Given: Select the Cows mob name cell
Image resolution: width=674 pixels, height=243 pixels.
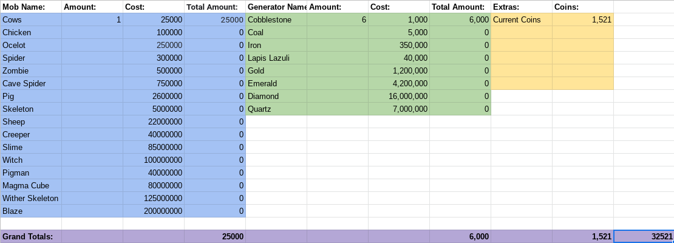Looking at the screenshot, I should tap(31, 20).
